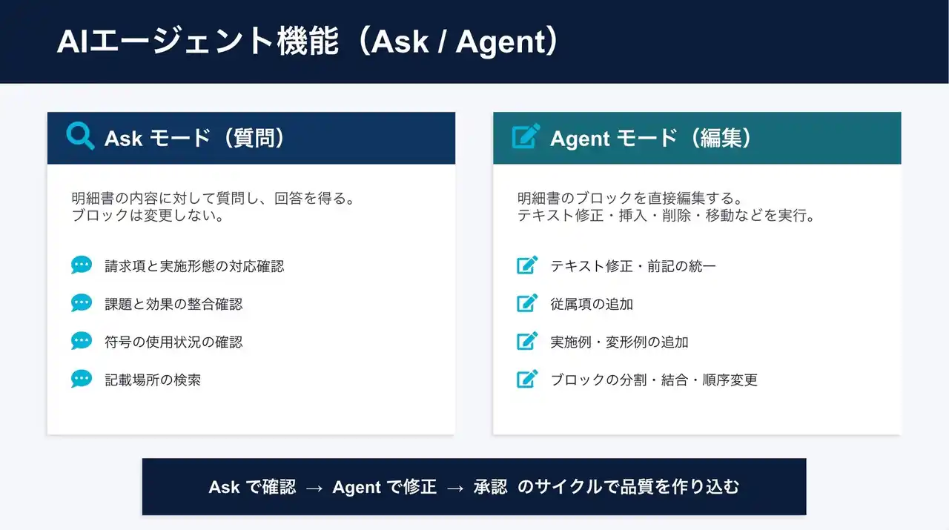Image resolution: width=949 pixels, height=530 pixels.
Task: Click chat bubble icon next to 請求項と実施形態の対応確認
Action: coord(82,265)
